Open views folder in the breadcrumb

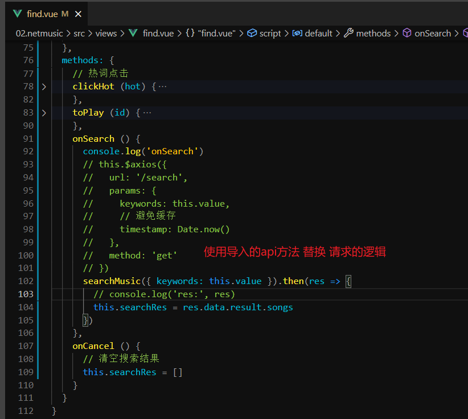pos(106,33)
